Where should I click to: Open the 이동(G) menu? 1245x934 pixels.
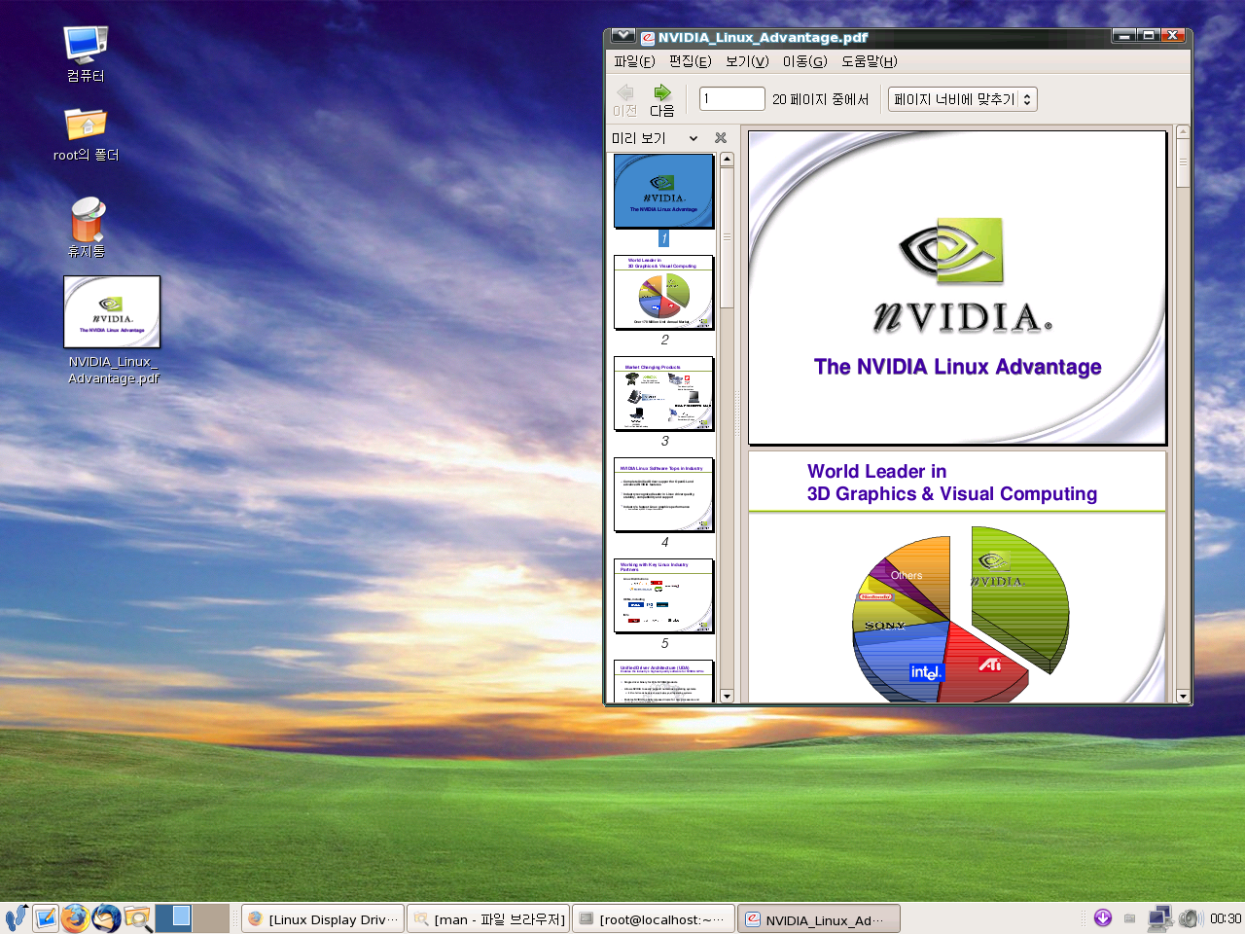coord(805,61)
